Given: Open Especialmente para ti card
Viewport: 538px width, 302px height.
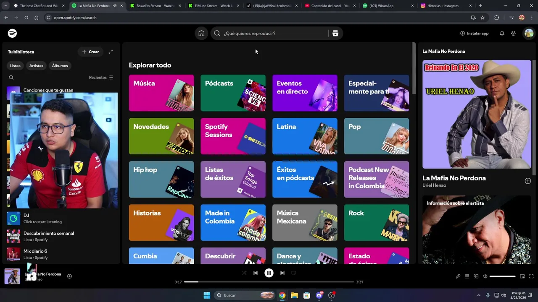Looking at the screenshot, I should coord(377,93).
